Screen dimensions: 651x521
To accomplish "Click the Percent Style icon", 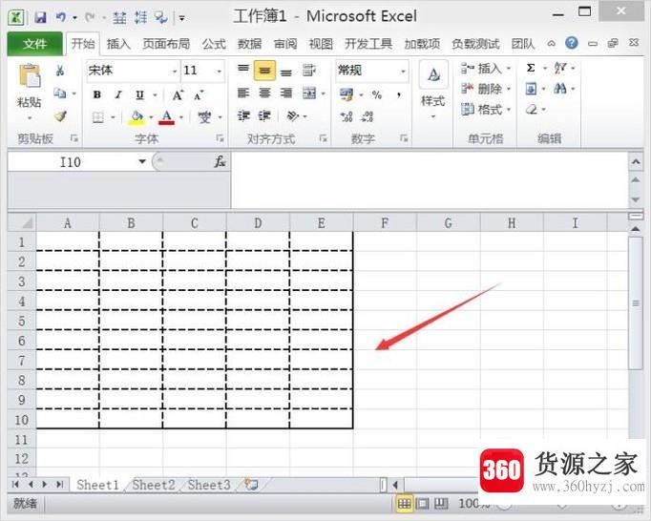I will pyautogui.click(x=376, y=95).
